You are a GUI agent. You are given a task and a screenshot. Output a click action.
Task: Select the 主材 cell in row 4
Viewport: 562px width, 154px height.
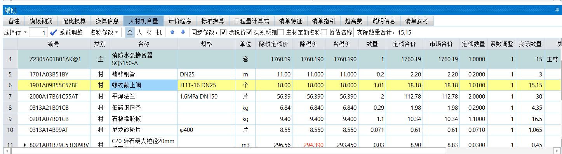click(x=553, y=59)
